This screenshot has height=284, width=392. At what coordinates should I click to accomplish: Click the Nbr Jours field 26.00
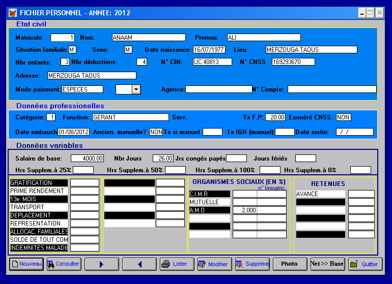coord(163,159)
